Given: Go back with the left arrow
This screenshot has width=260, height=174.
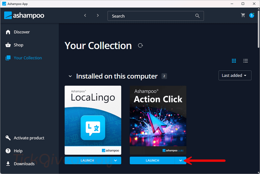Looking at the screenshot, I should [x=85, y=16].
